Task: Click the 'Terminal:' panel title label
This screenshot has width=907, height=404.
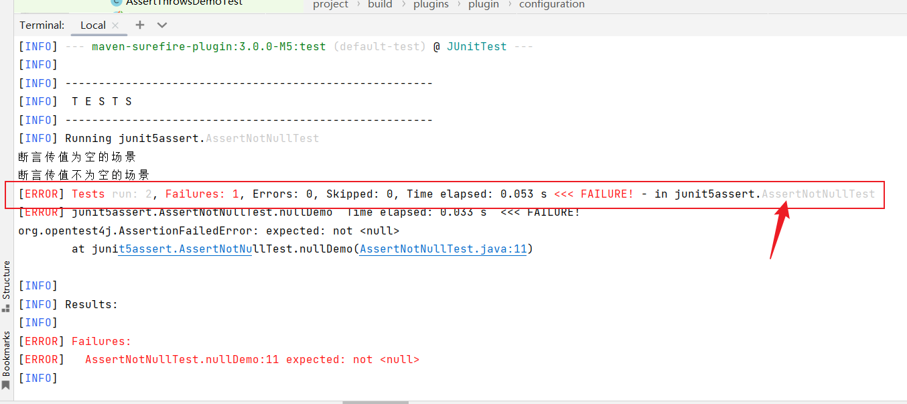Action: click(42, 25)
